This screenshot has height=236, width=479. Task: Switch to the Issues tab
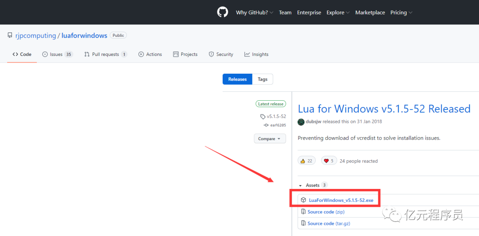click(57, 54)
